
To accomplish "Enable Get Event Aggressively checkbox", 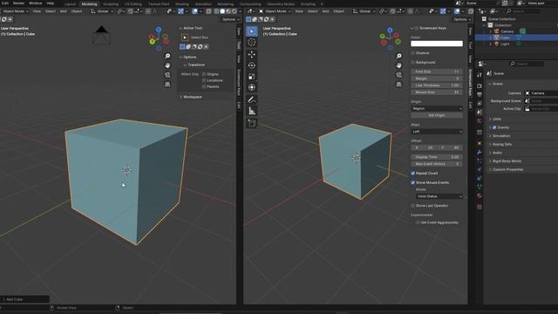I will point(418,222).
